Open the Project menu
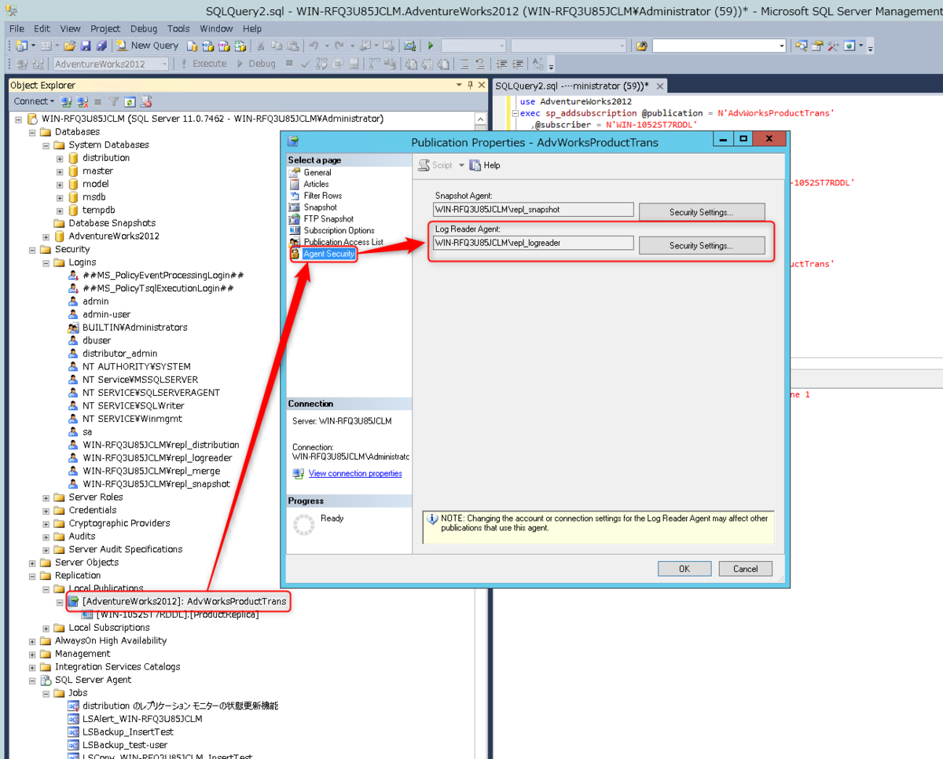 point(105,28)
